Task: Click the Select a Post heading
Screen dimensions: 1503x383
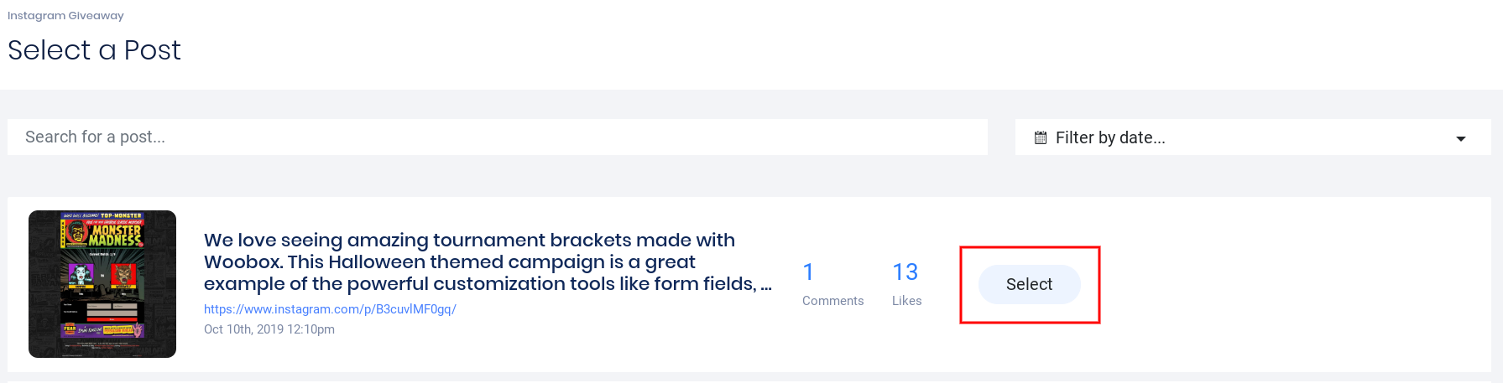Action: pos(94,50)
